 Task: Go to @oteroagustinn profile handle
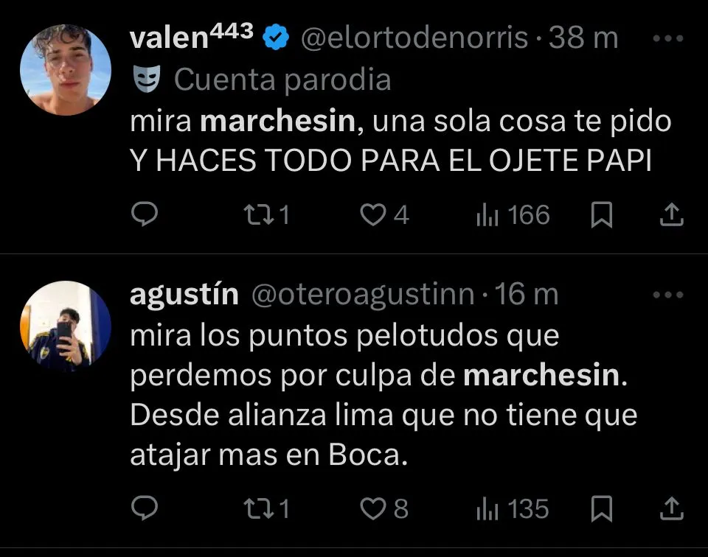point(363,295)
